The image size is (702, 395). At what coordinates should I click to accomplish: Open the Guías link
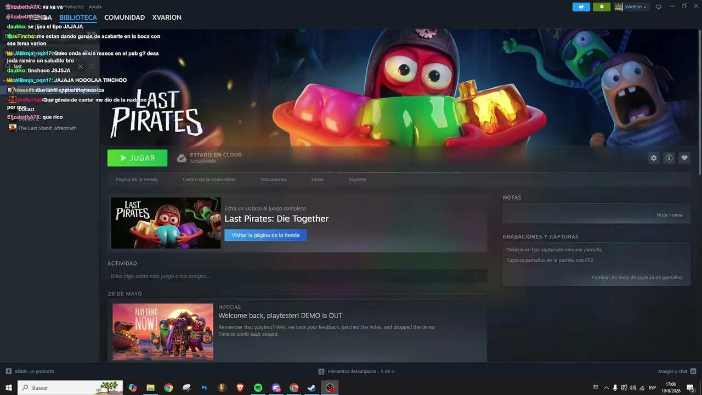point(318,179)
